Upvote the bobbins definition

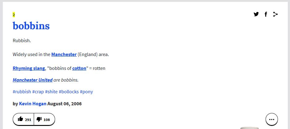(x=24, y=119)
